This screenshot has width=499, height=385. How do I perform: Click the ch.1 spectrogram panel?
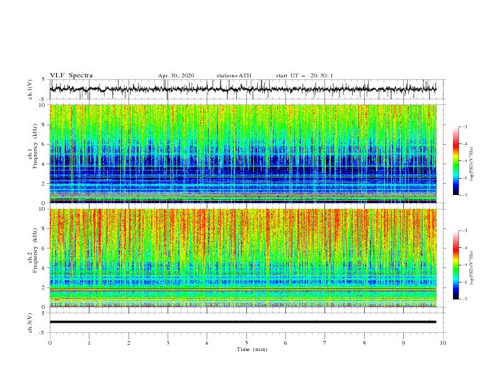tap(243, 153)
